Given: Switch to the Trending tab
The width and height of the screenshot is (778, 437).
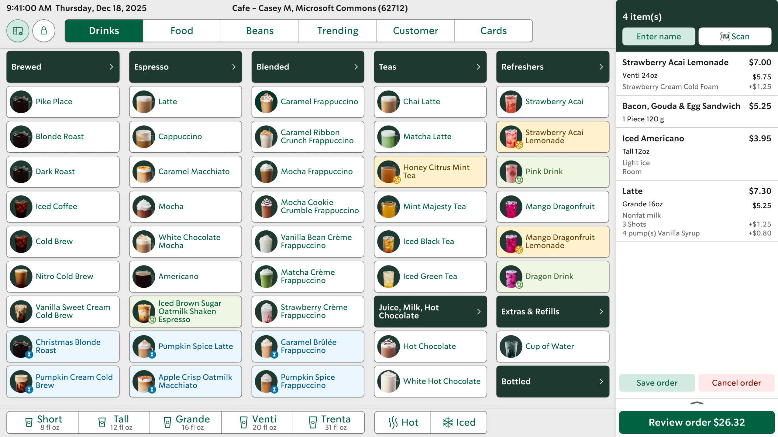Looking at the screenshot, I should point(338,31).
